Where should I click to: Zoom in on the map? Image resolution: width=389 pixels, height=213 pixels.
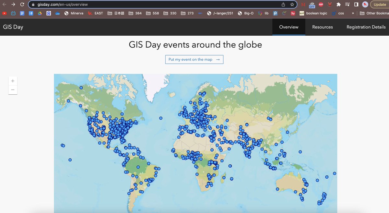(x=13, y=81)
